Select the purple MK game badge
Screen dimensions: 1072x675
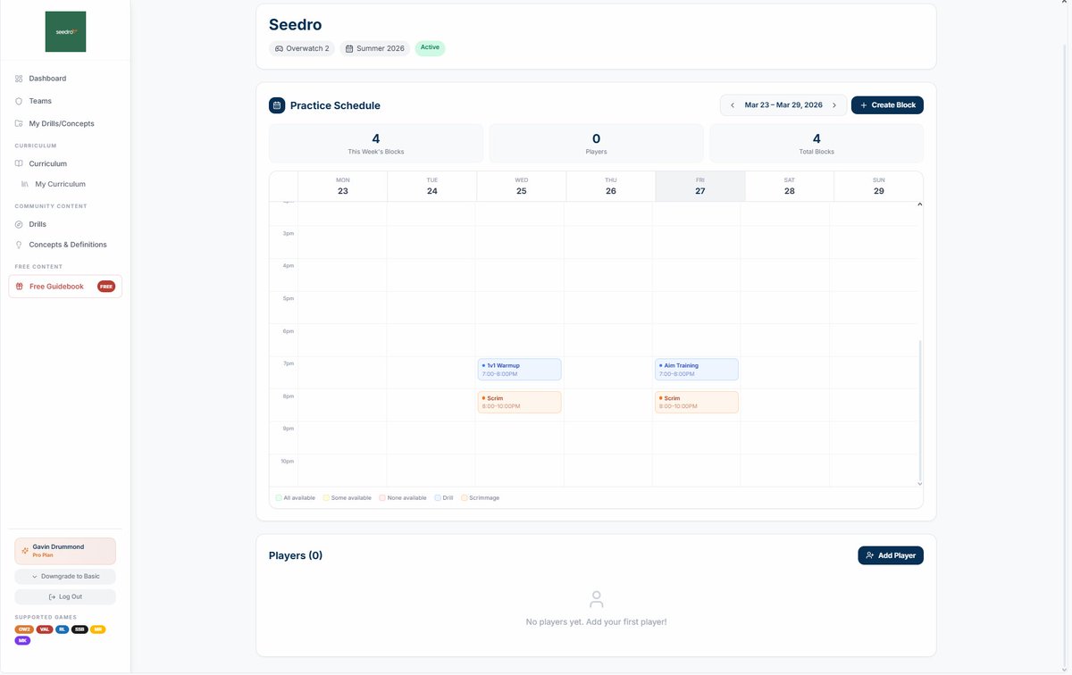pos(23,640)
